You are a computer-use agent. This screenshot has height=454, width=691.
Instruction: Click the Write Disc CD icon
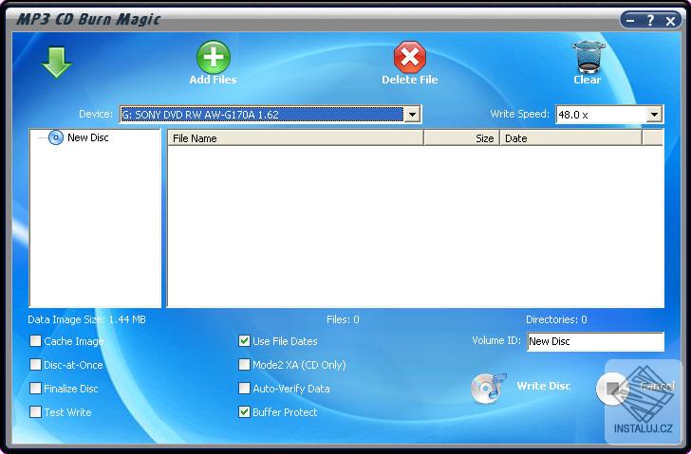point(488,388)
